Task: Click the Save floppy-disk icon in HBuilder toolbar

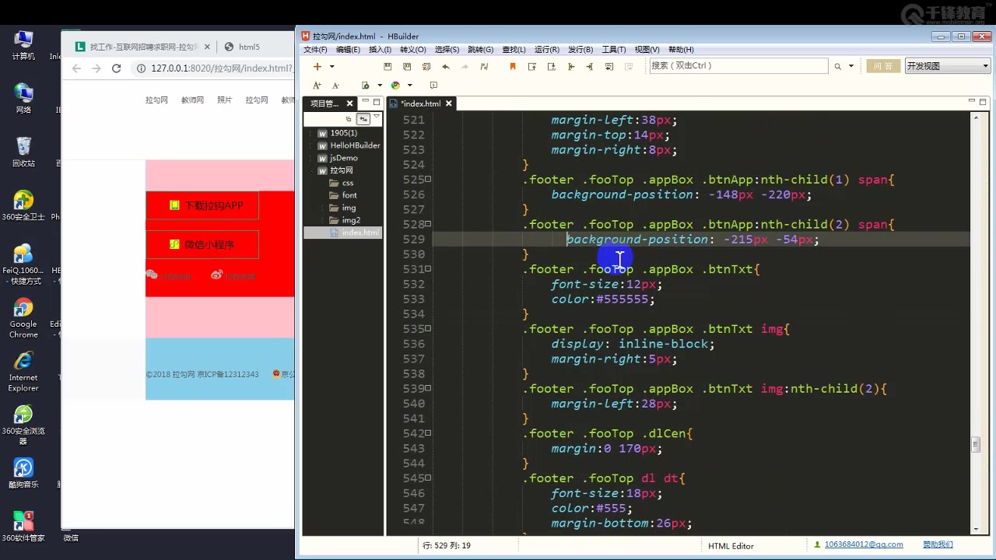Action: click(x=388, y=67)
